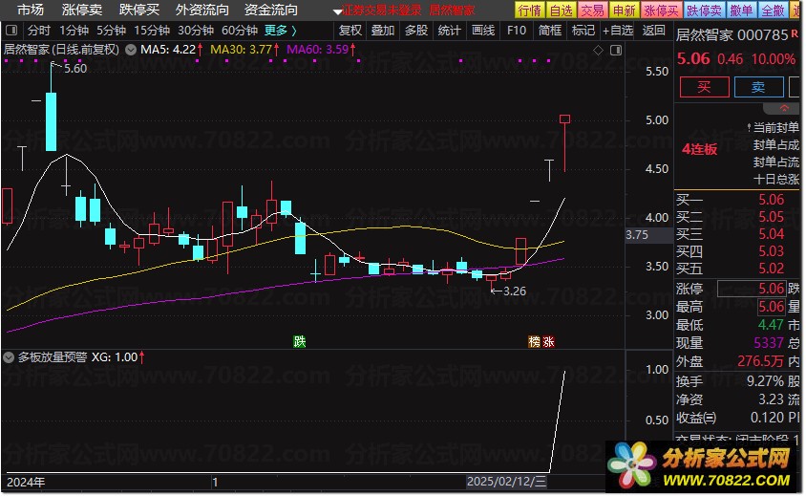This screenshot has width=806, height=496.
Task: Click the blue 跌停卖 button
Action: [x=704, y=11]
